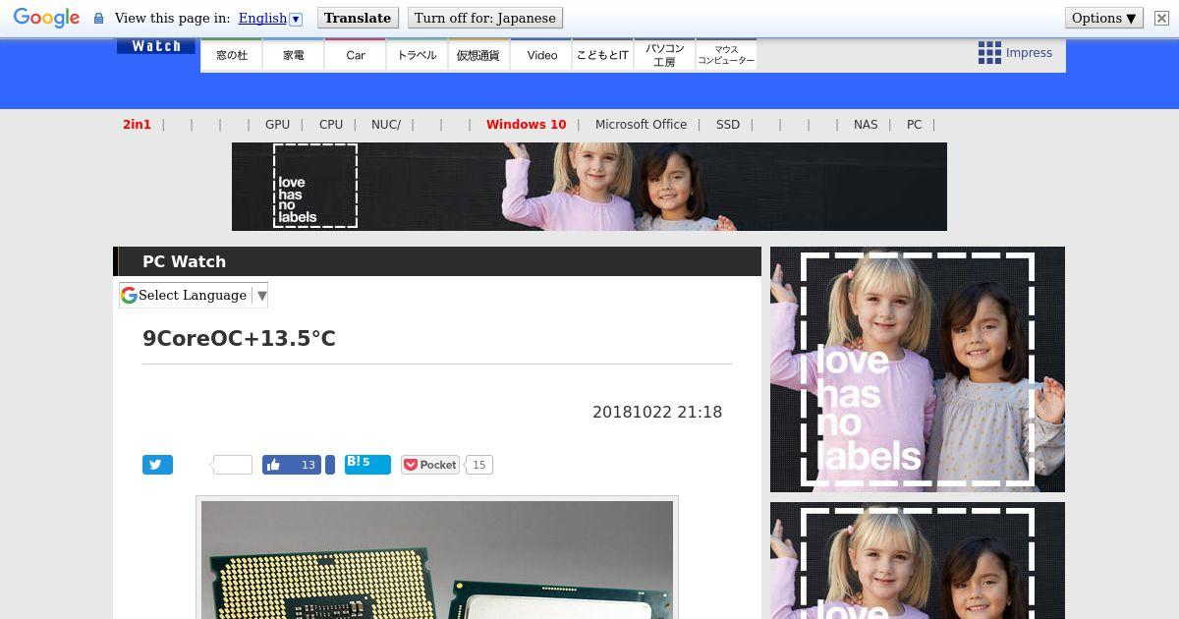Click the Watch site logo
The image size is (1179, 619).
click(156, 46)
